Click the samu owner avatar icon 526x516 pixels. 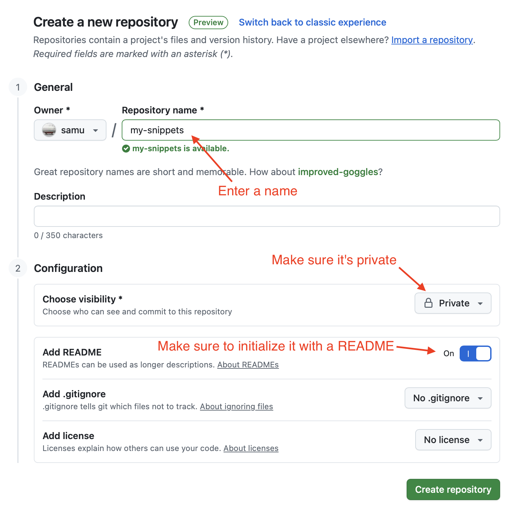[x=49, y=130]
